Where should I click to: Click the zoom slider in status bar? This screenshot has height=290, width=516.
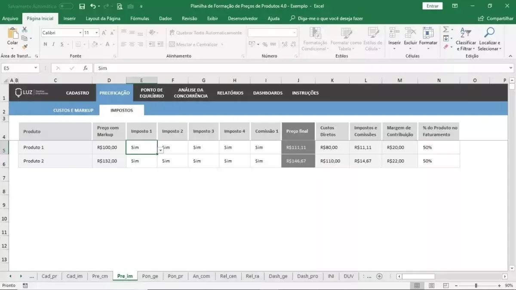pyautogui.click(x=476, y=286)
